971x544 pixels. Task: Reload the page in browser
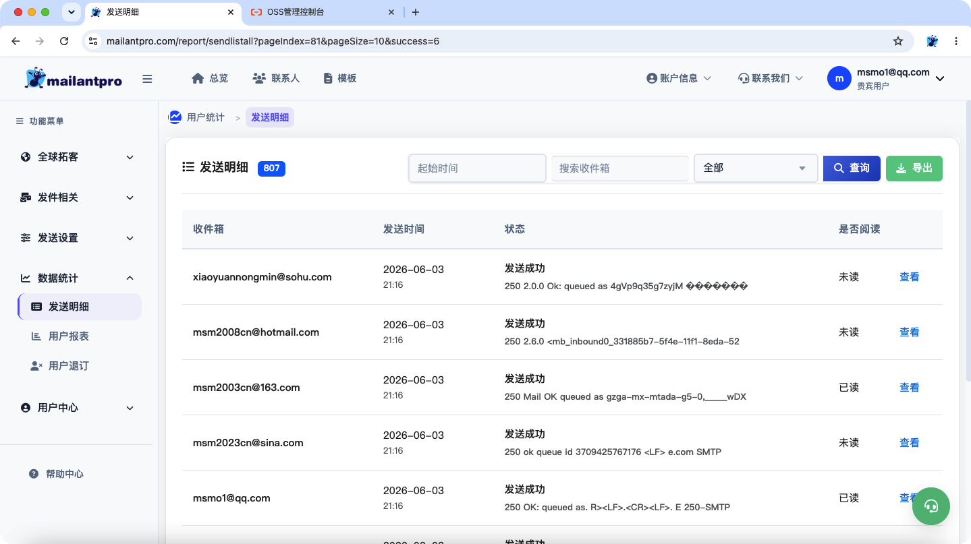point(64,41)
